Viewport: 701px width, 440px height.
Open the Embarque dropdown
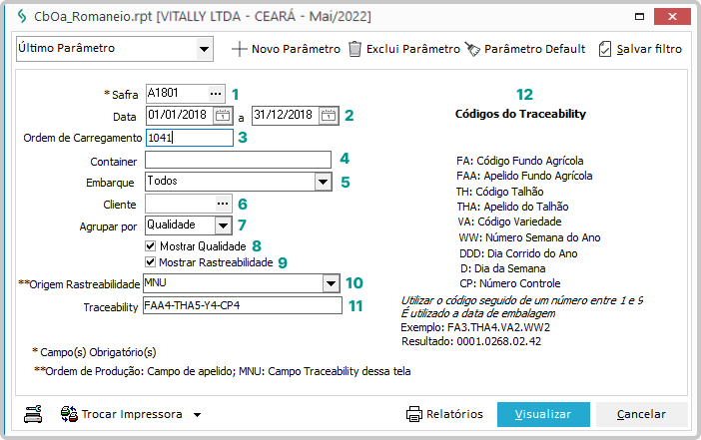[322, 182]
